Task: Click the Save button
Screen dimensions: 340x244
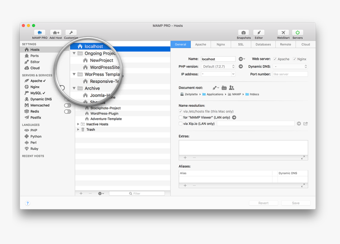Action: [296, 203]
